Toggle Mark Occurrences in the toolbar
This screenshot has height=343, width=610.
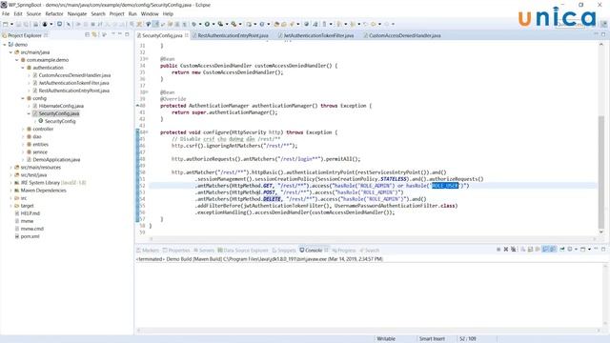155,24
